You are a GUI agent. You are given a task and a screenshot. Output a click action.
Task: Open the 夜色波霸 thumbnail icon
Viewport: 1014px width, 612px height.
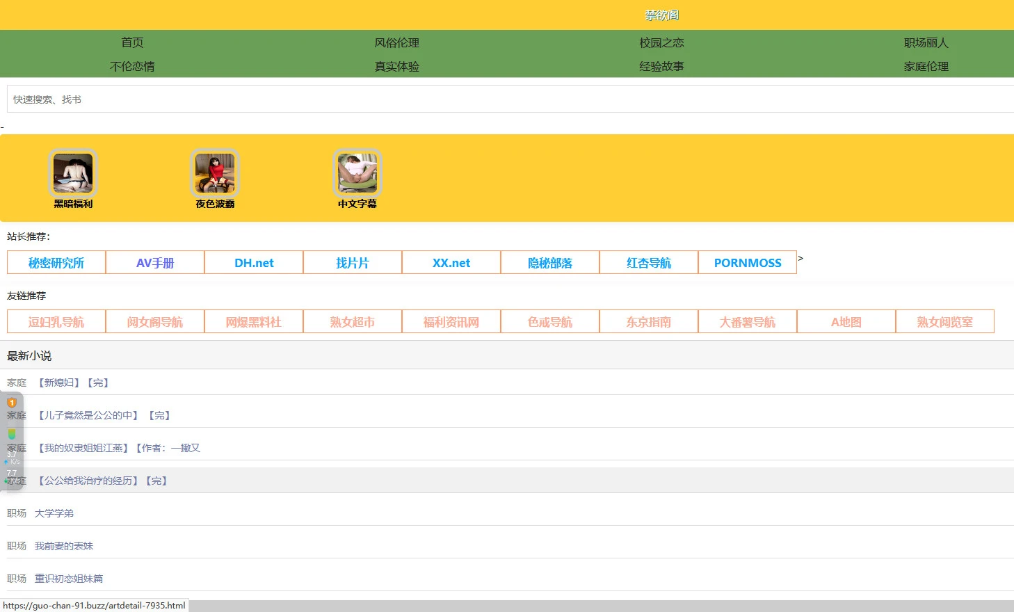pos(215,173)
